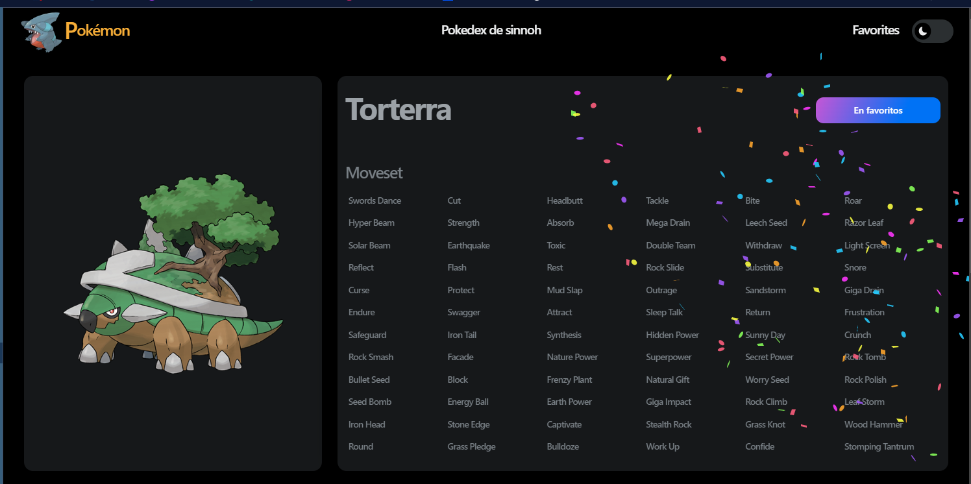
Task: Click the Curse move entry
Action: pyautogui.click(x=359, y=290)
